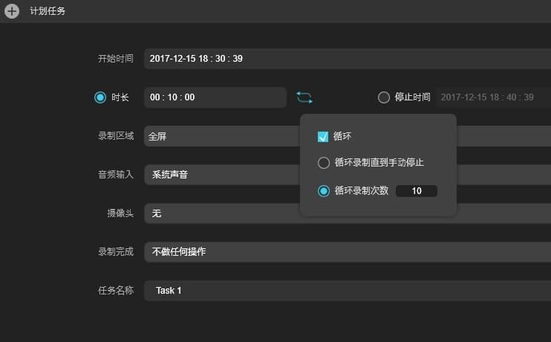Image resolution: width=551 pixels, height=342 pixels.
Task: Click the start time field 2017-12-15 18:30:39
Action: click(x=348, y=59)
